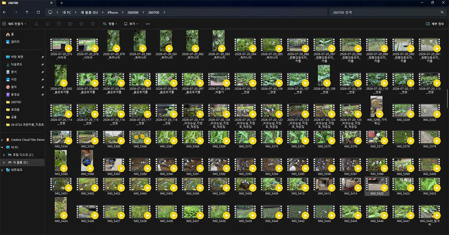
Task: Click 260000 in the address breadcrumb
Action: coord(132,12)
